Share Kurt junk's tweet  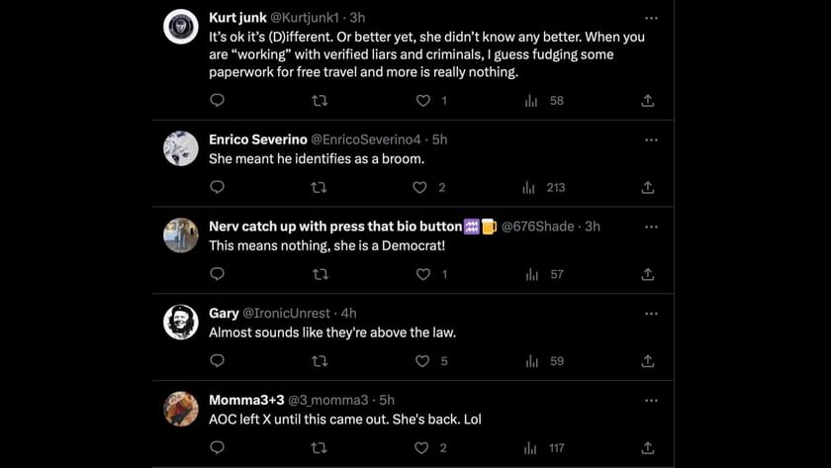(x=648, y=101)
